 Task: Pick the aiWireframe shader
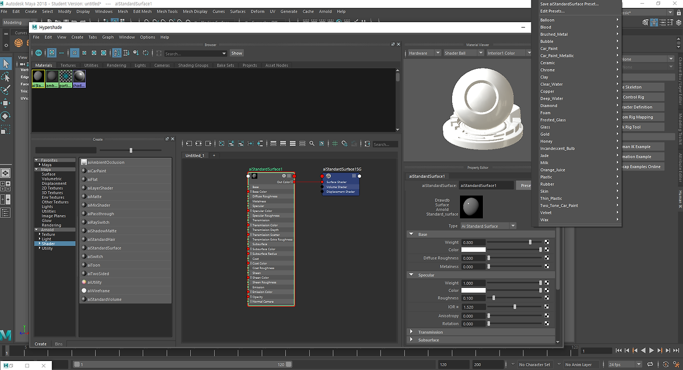click(x=99, y=290)
